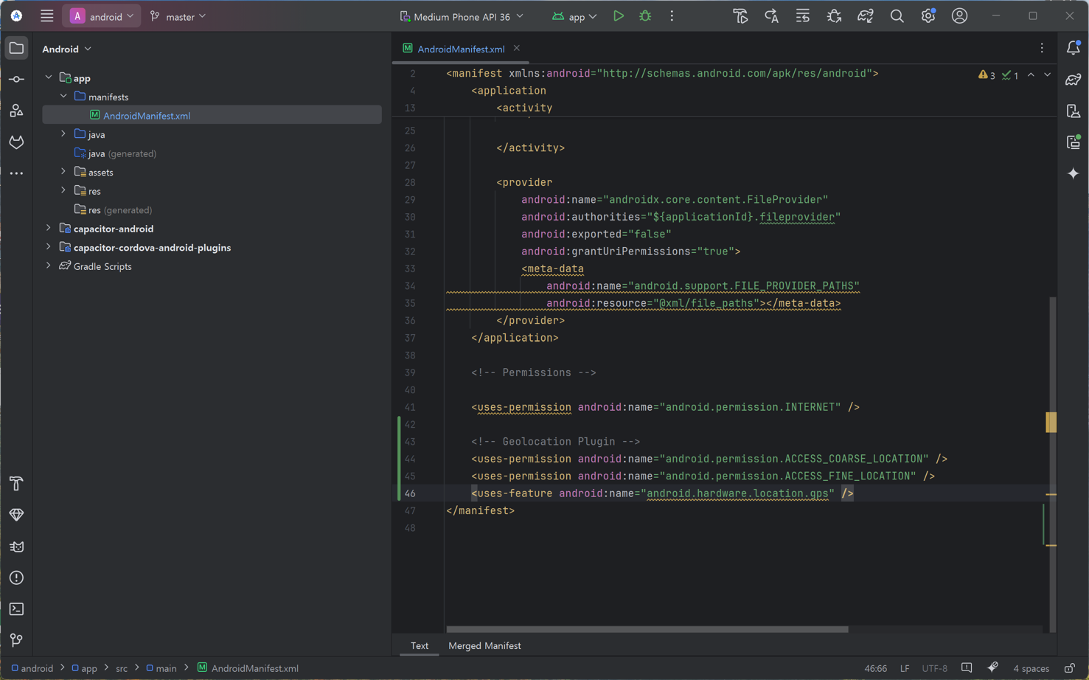Image resolution: width=1089 pixels, height=680 pixels.
Task: Expand the assets folder
Action: pos(63,172)
